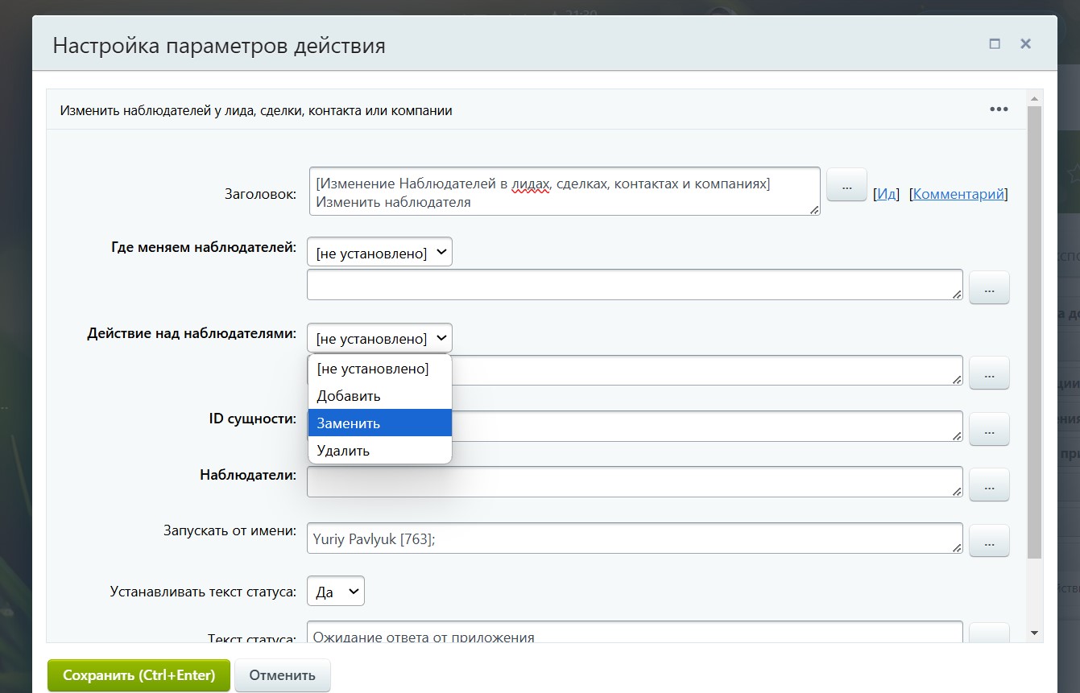Click the Сохранить (Ctrl+Enter) button
Viewport: 1080px width, 693px height.
(139, 675)
